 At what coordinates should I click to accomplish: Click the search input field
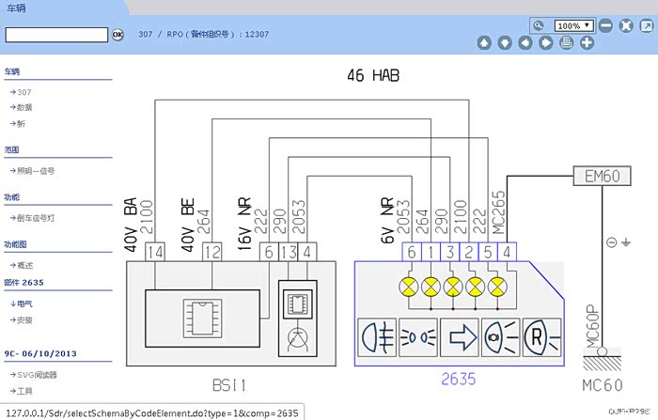tap(56, 35)
